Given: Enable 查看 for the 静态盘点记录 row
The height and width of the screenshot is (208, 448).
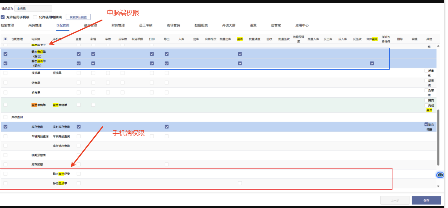Looking at the screenshot, I should 79,174.
